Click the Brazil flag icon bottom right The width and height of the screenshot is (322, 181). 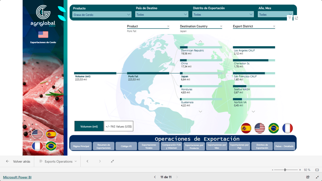pyautogui.click(x=274, y=128)
